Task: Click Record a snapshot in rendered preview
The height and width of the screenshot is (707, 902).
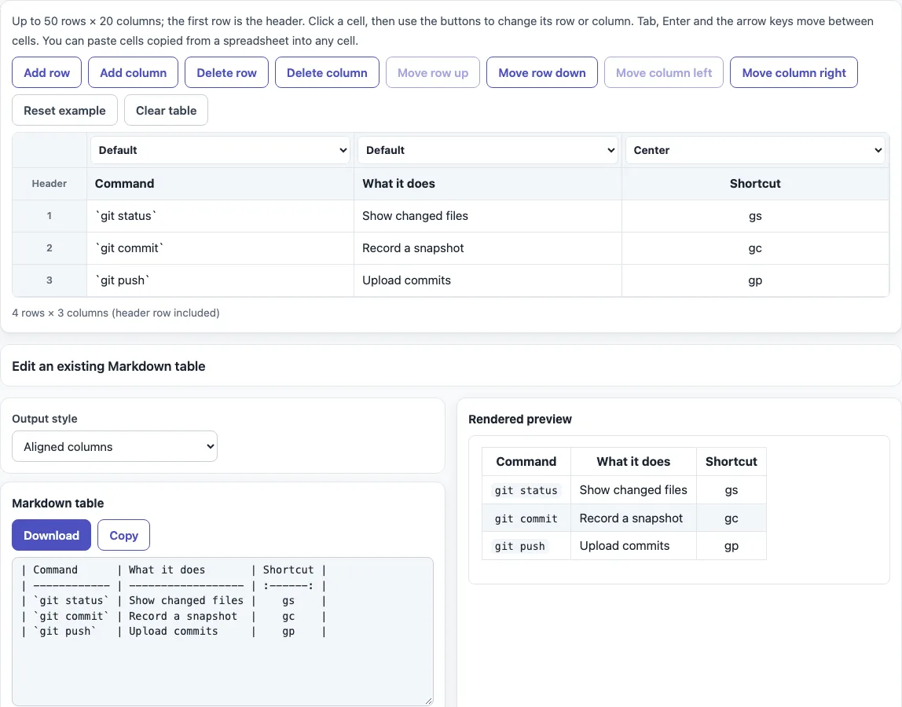Action: tap(631, 518)
